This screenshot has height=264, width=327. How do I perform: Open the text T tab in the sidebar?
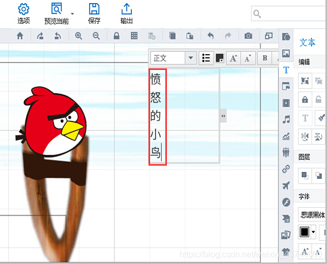[x=286, y=70]
